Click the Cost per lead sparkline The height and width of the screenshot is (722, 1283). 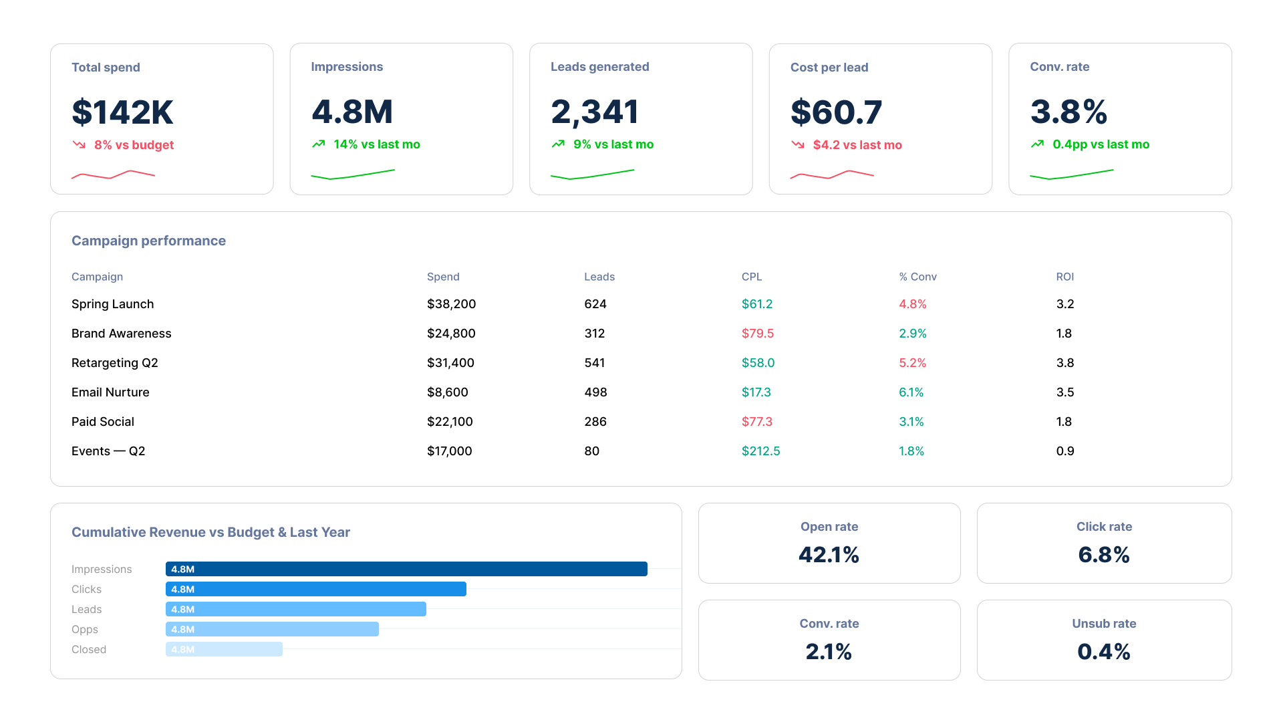pos(832,175)
